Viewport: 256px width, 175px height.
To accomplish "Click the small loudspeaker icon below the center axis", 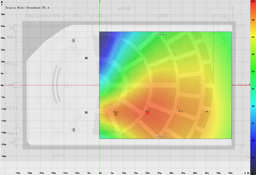I will pyautogui.click(x=87, y=112).
